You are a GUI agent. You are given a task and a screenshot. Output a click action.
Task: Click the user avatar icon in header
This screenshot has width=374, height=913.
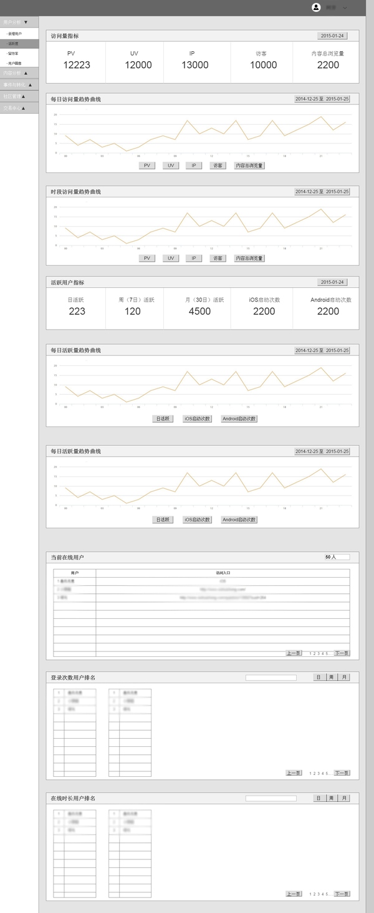(x=316, y=7)
